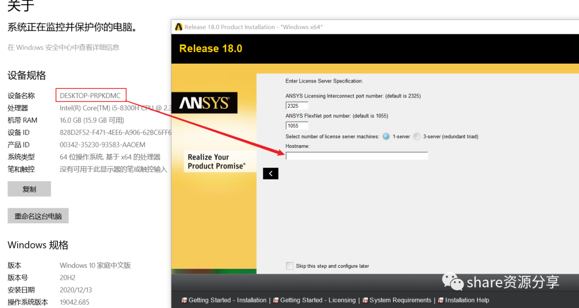Click the System Requirements PDF icon
Viewport: 579px width, 308px height.
point(365,301)
